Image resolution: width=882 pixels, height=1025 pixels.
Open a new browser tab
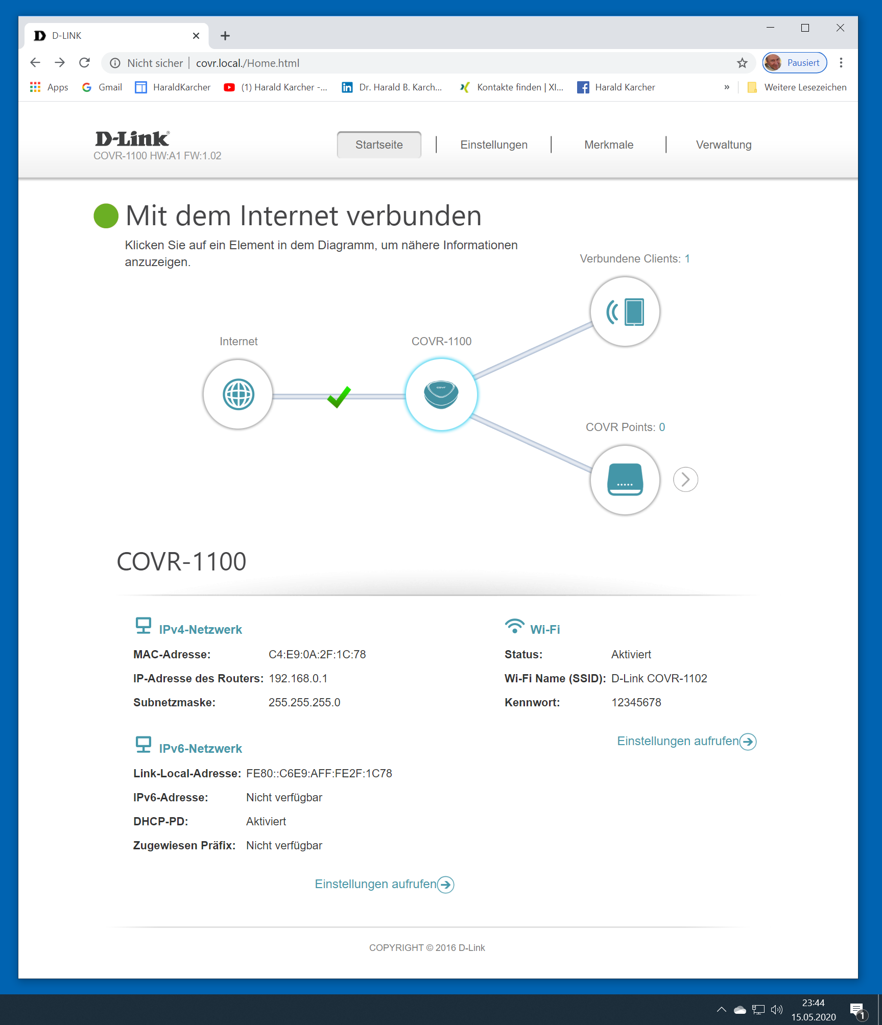point(225,36)
